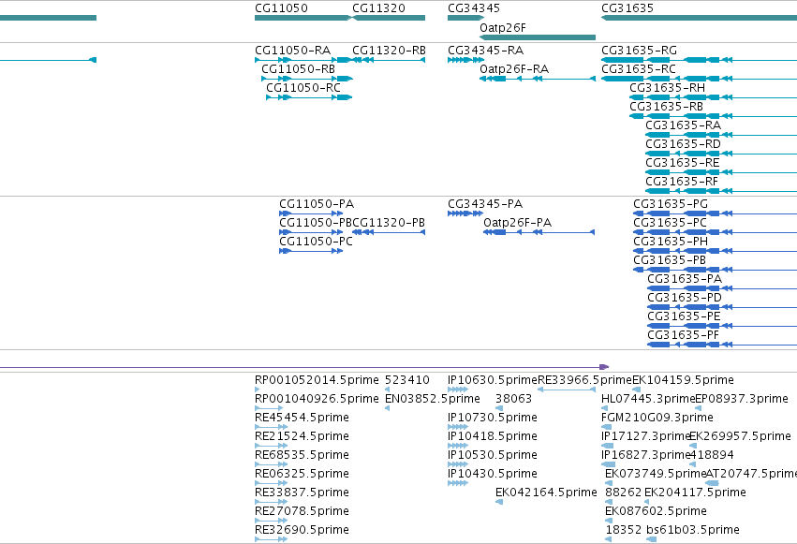
Task: Click EST IP10430.5prime
Action: point(493,475)
